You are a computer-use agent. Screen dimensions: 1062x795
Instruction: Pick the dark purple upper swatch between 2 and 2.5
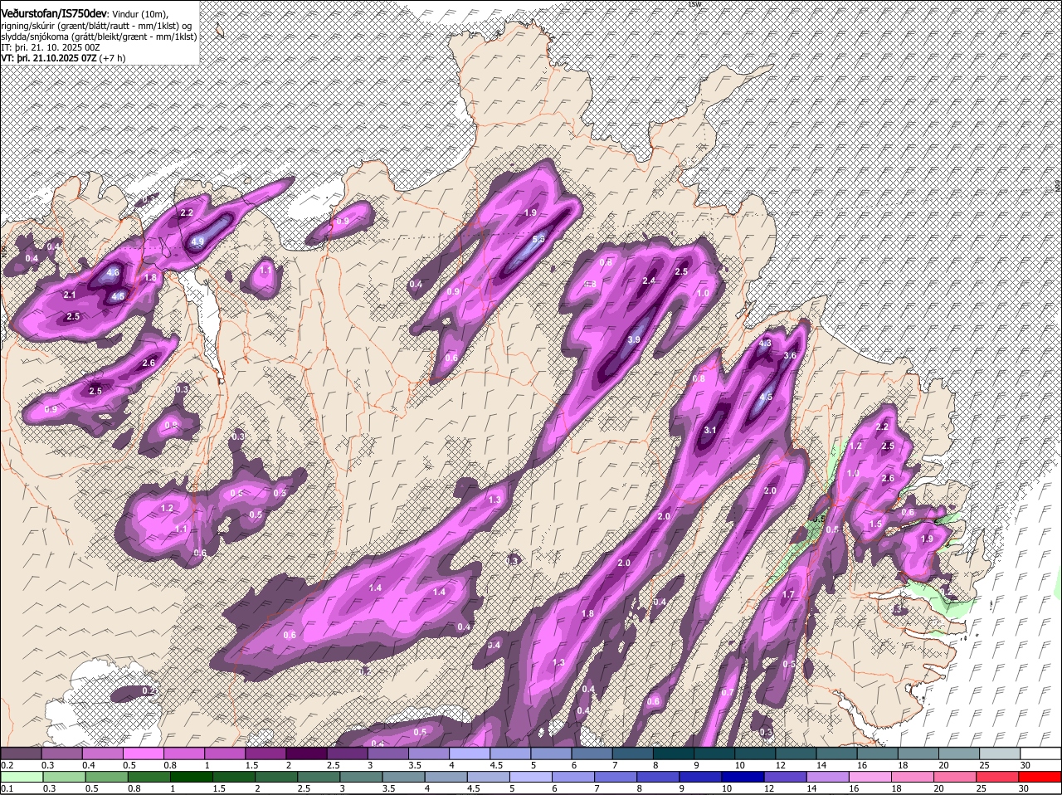307,754
